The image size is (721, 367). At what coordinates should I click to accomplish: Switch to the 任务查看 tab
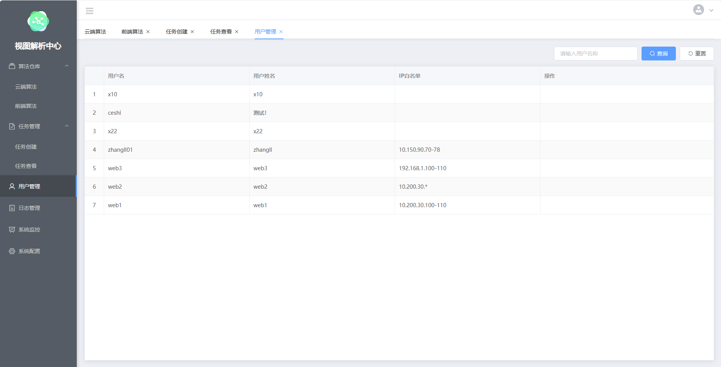tap(221, 32)
